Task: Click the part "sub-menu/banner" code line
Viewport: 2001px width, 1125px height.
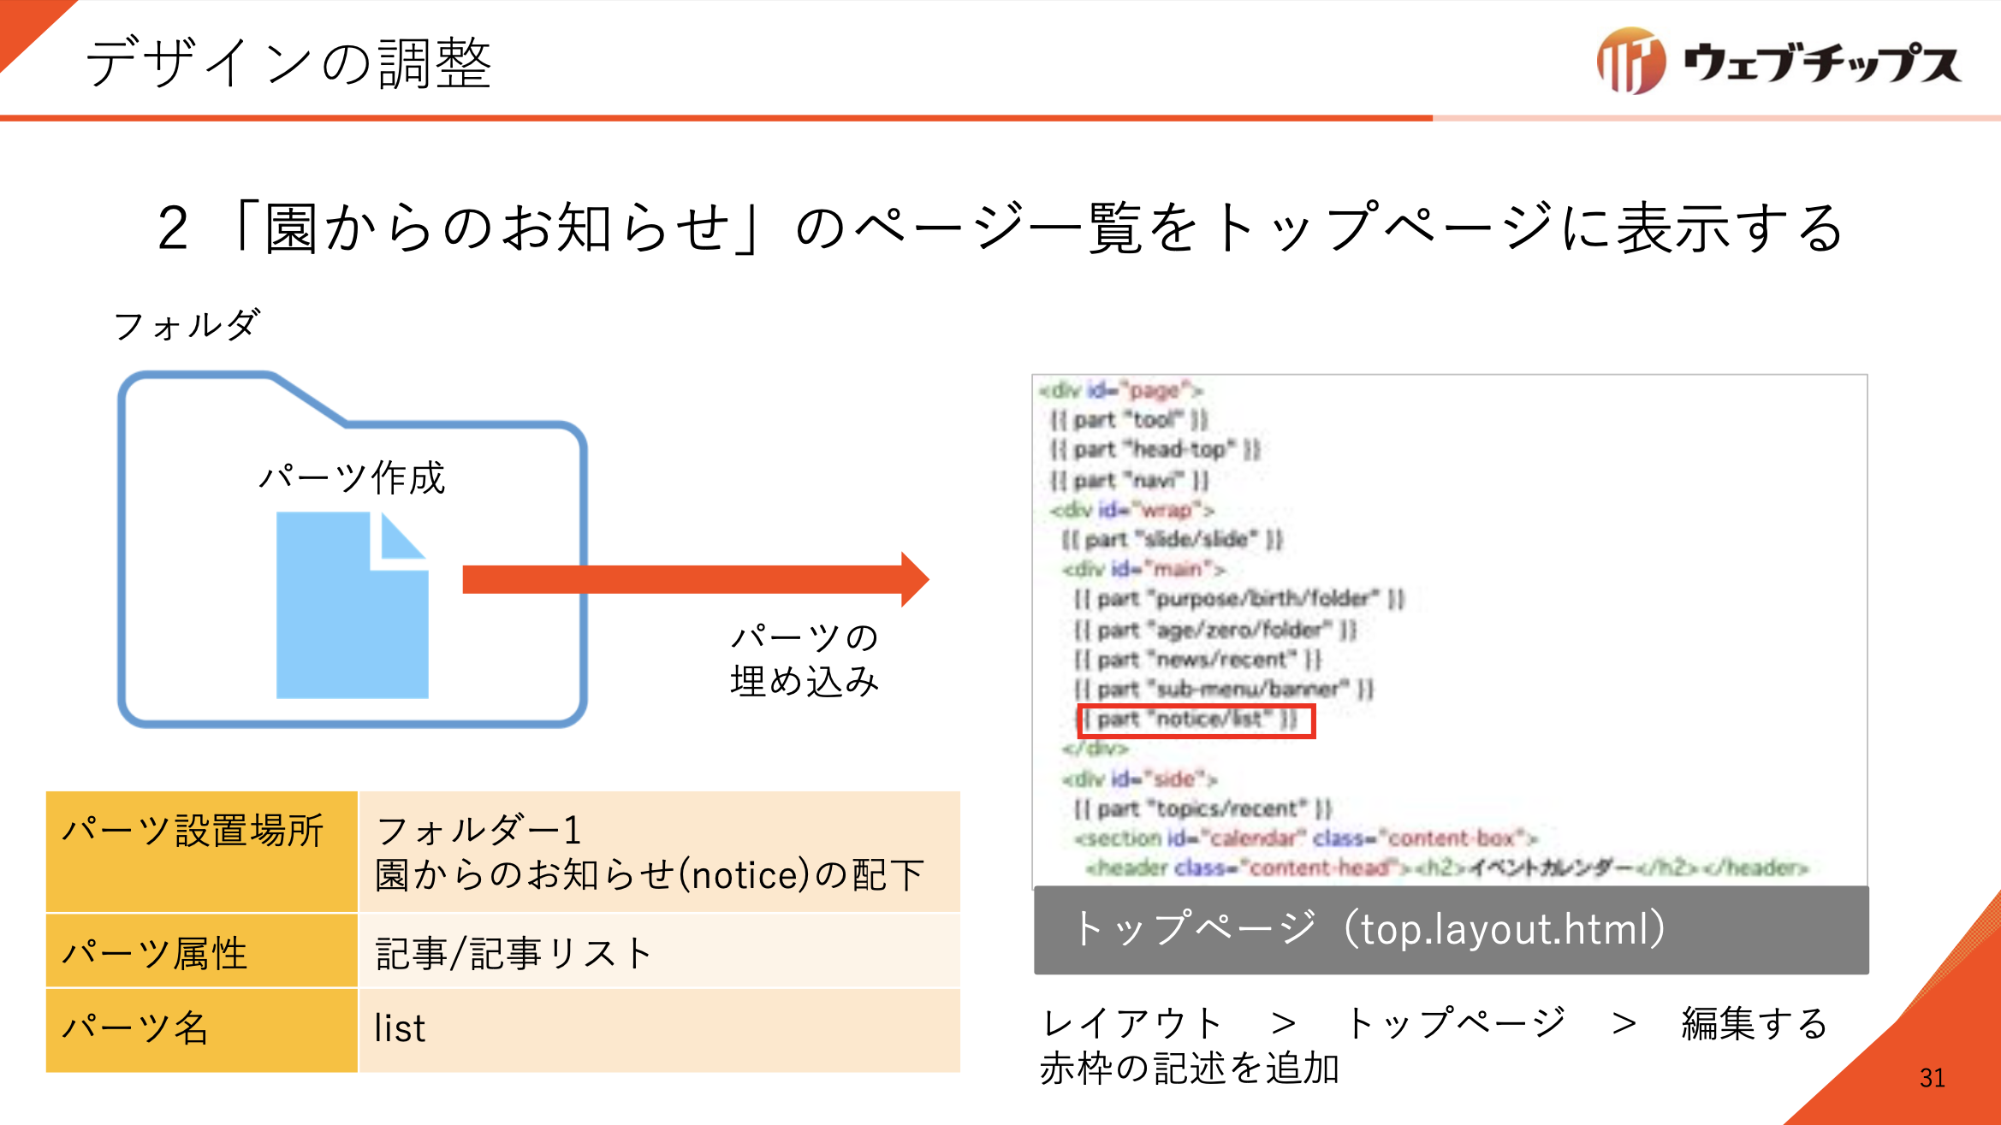Action: pos(1224,690)
